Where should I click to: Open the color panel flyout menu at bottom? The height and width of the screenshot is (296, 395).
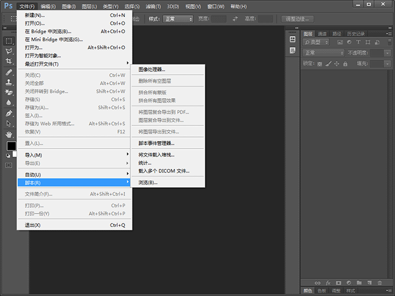click(389, 291)
